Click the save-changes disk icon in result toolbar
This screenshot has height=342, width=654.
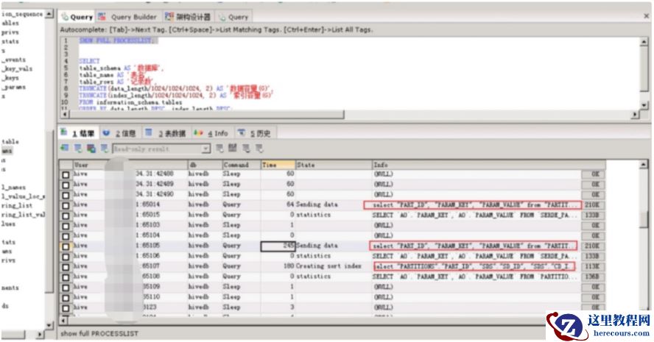point(233,148)
